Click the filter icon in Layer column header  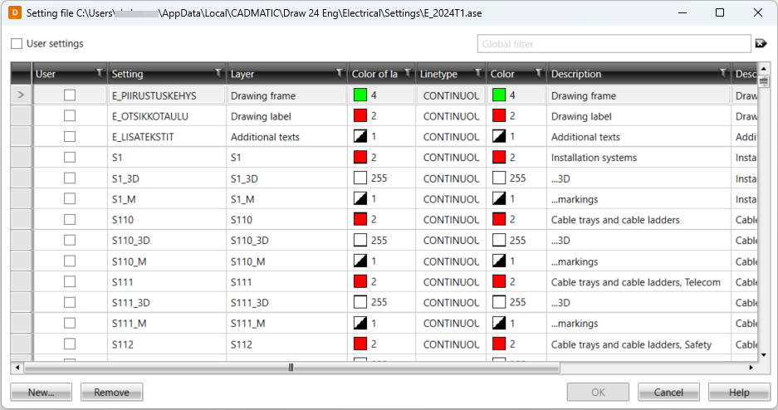(339, 73)
